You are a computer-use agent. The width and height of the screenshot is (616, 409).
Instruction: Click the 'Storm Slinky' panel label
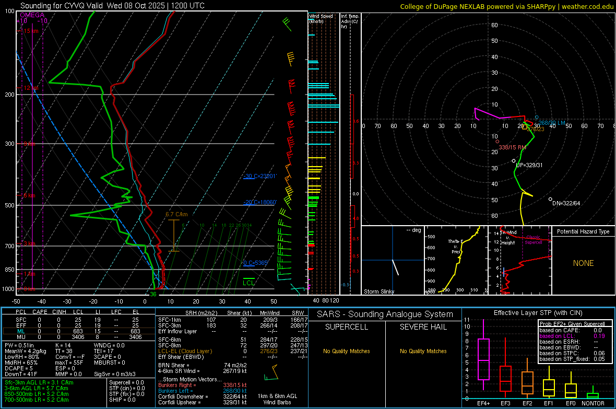(x=379, y=291)
